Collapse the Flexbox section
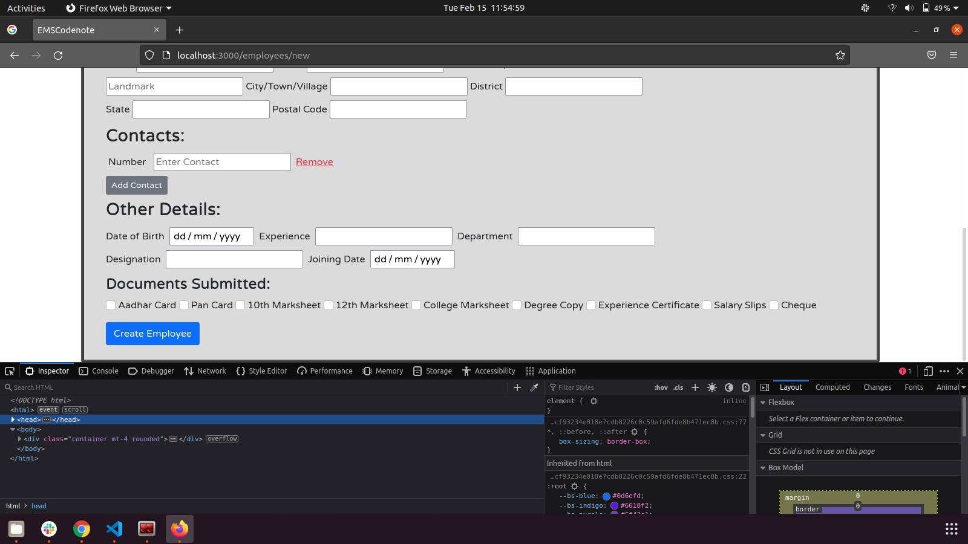This screenshot has width=968, height=544. pos(763,403)
